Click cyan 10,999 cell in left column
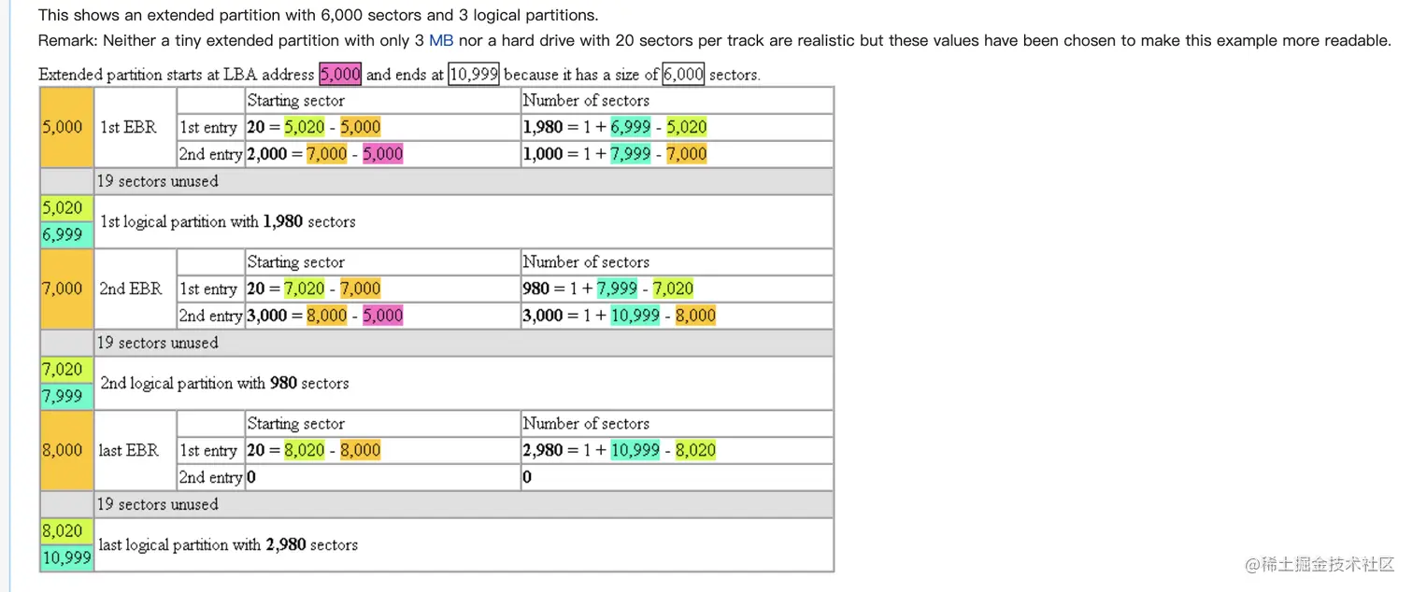This screenshot has height=592, width=1413. (66, 557)
